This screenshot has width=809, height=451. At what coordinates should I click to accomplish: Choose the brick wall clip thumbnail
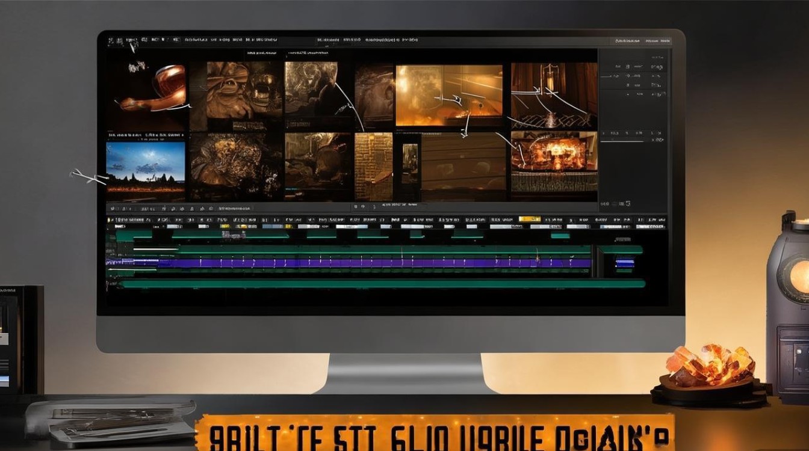point(373,167)
